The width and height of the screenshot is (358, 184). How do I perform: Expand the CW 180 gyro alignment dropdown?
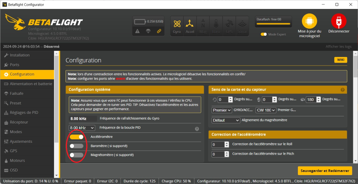pyautogui.click(x=266, y=110)
